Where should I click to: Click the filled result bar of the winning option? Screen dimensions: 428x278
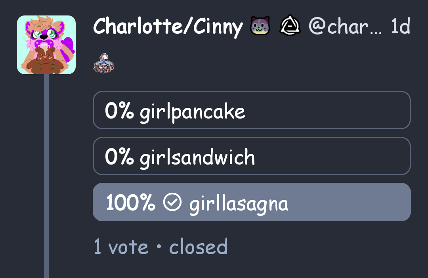349,202
